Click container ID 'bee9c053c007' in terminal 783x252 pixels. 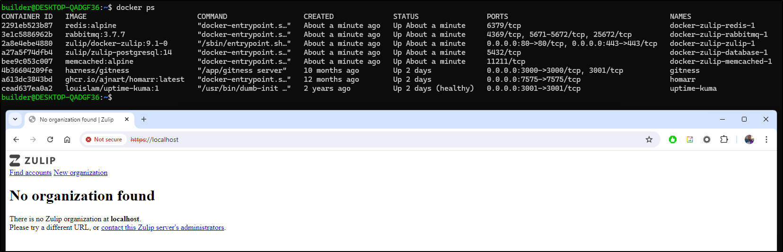[27, 61]
